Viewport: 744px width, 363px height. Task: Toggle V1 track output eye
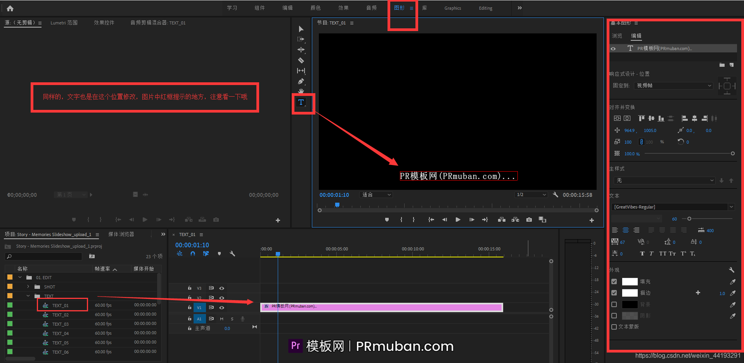point(222,307)
